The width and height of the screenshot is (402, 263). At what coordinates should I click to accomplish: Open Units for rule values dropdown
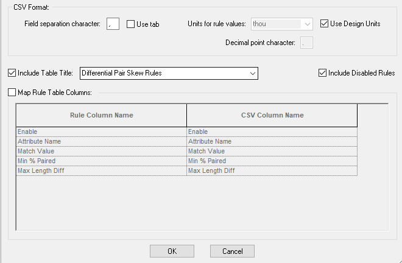coord(306,24)
